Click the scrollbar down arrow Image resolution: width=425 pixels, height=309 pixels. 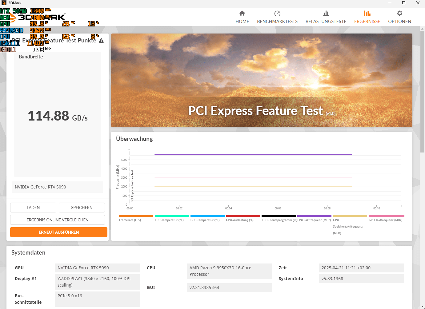tap(422, 307)
